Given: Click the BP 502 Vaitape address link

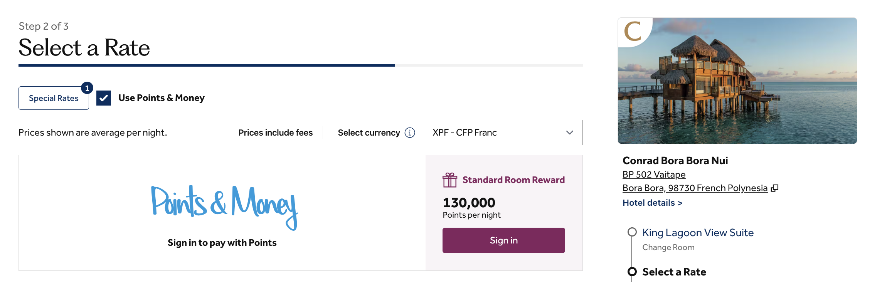Looking at the screenshot, I should [x=654, y=175].
